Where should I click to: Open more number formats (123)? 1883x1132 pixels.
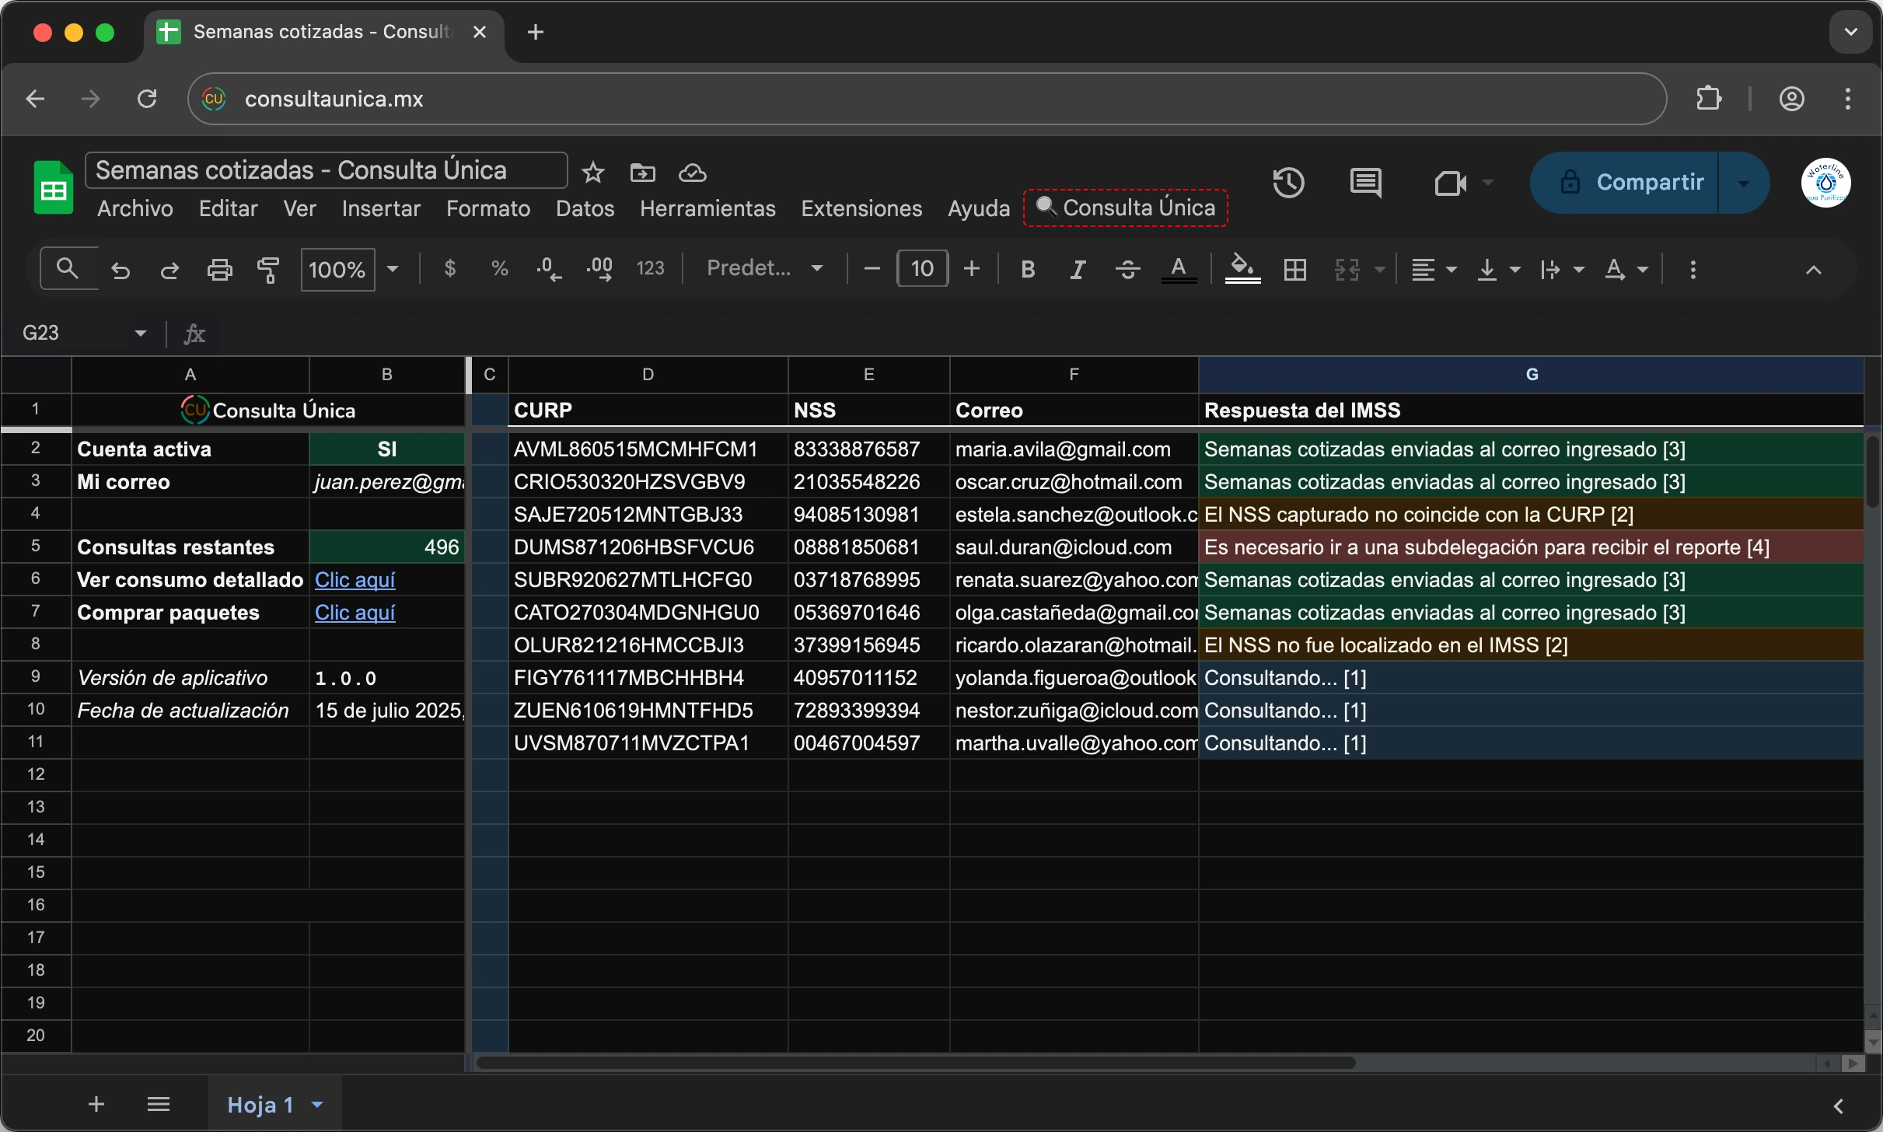[x=651, y=269]
